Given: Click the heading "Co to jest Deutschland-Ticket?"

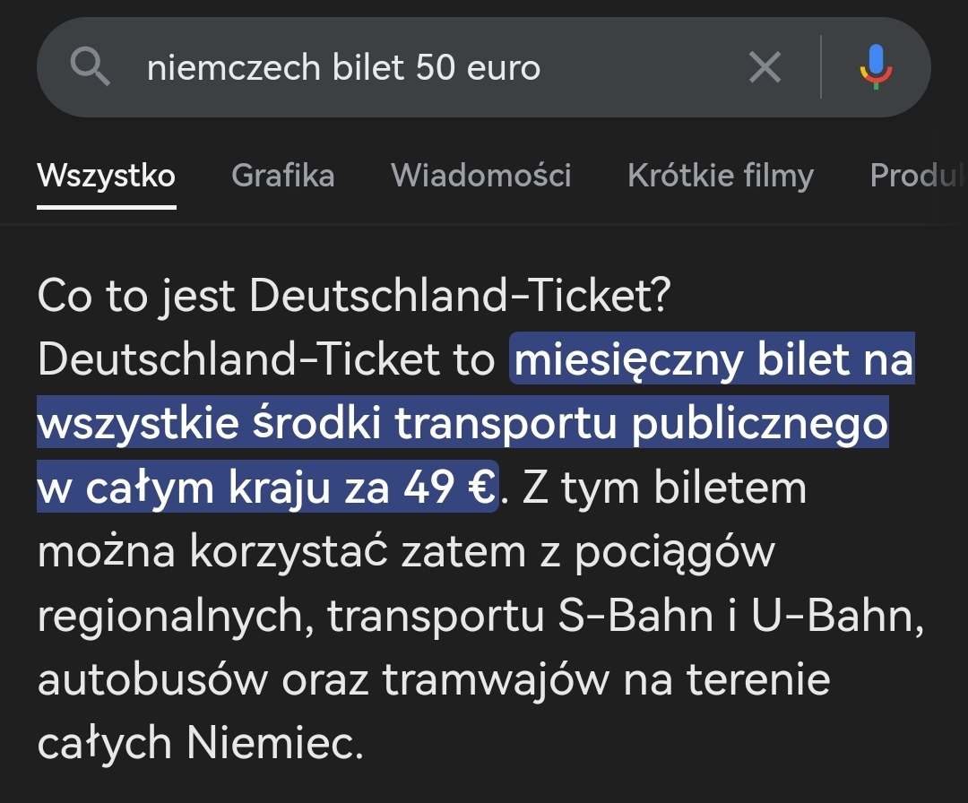Looking at the screenshot, I should [354, 297].
